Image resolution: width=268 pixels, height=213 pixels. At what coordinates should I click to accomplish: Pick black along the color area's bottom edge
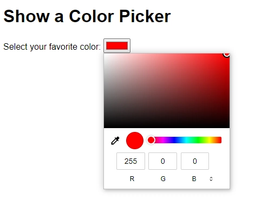(167, 127)
